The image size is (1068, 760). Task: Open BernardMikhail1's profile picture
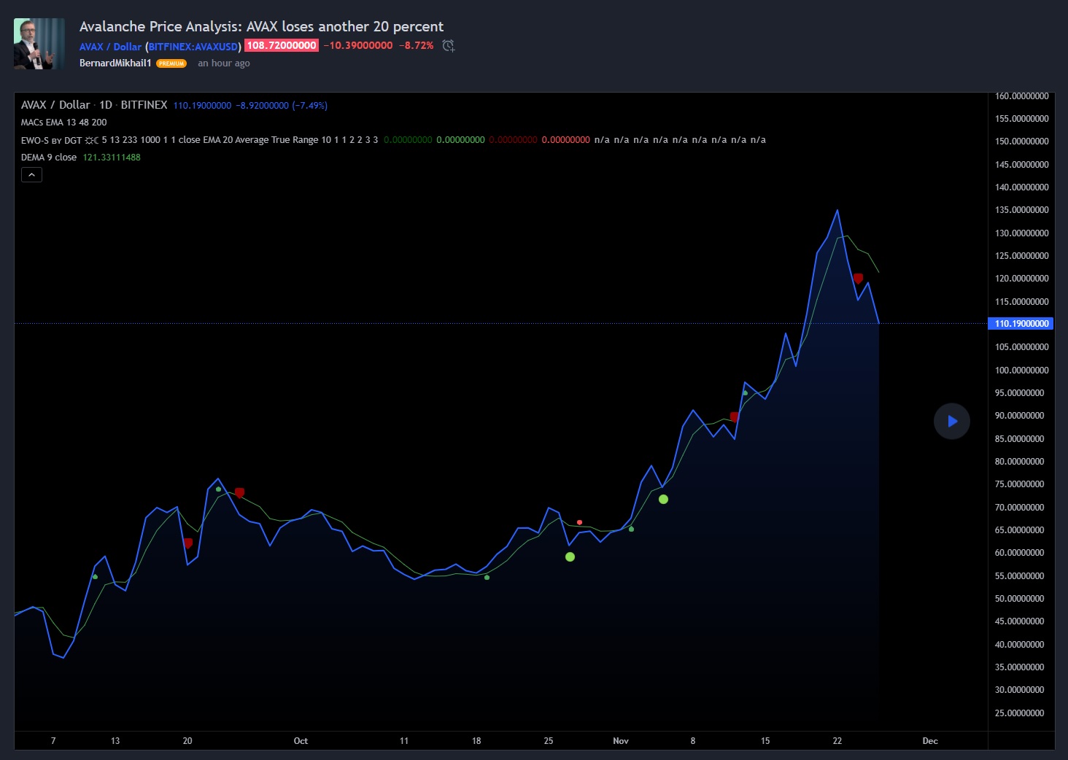point(39,44)
